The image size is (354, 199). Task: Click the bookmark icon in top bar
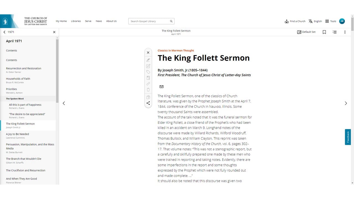pos(324,32)
